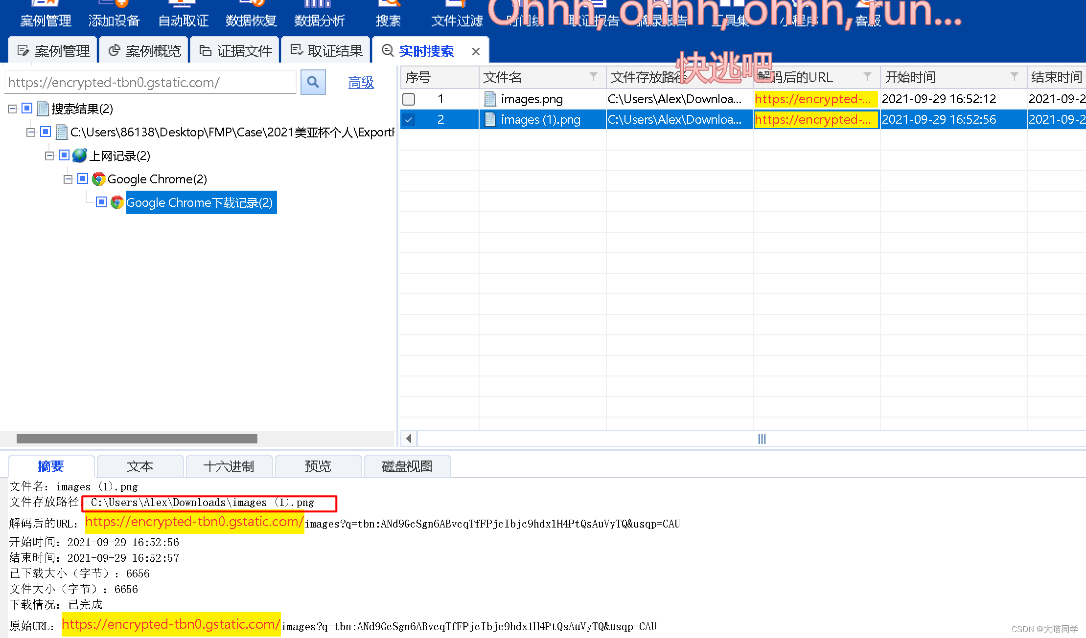
Task: Click the globe icon beside 上网记录
Action: coord(80,155)
